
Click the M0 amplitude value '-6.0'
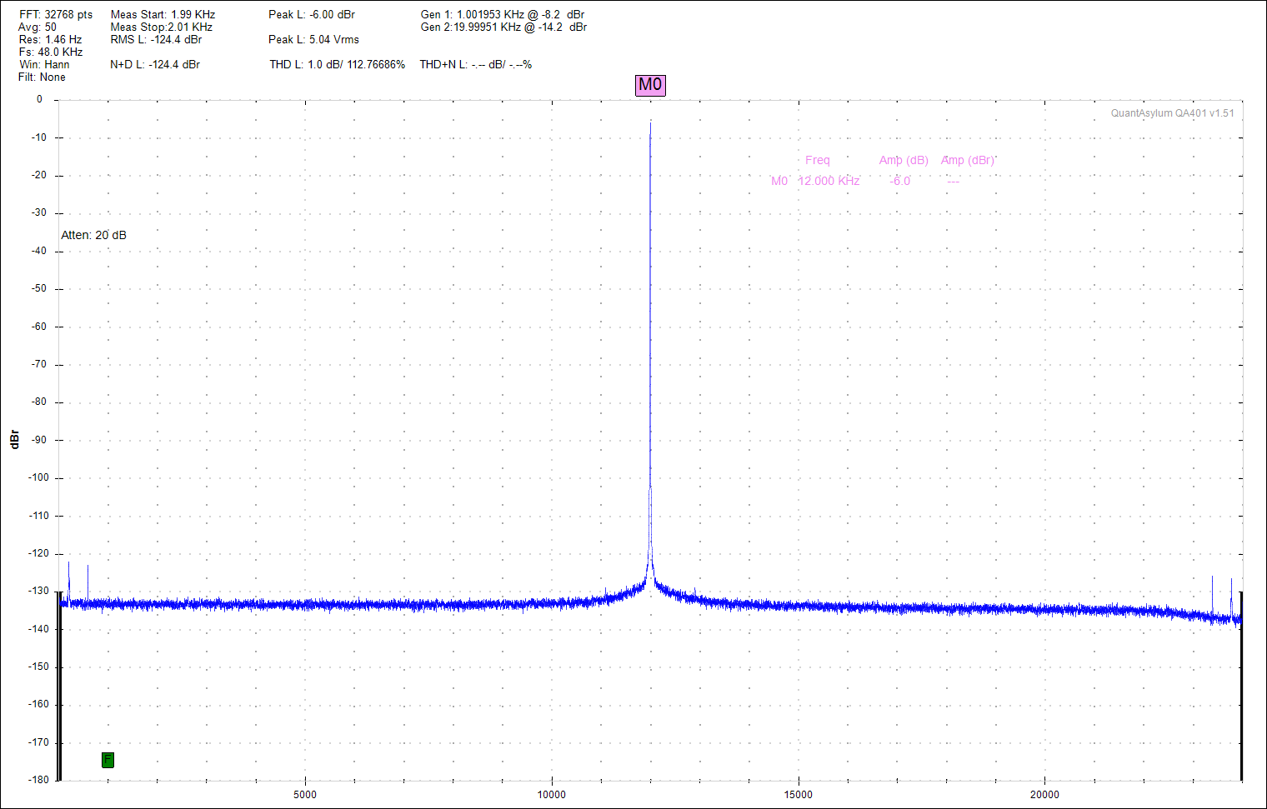900,181
